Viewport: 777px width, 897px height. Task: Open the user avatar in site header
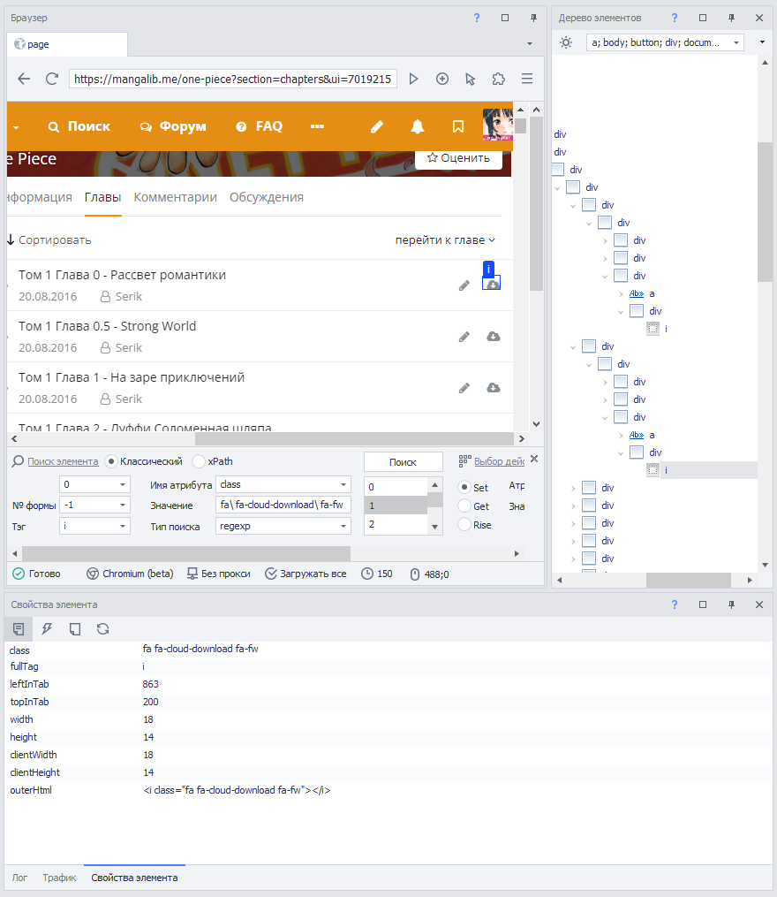pyautogui.click(x=497, y=124)
